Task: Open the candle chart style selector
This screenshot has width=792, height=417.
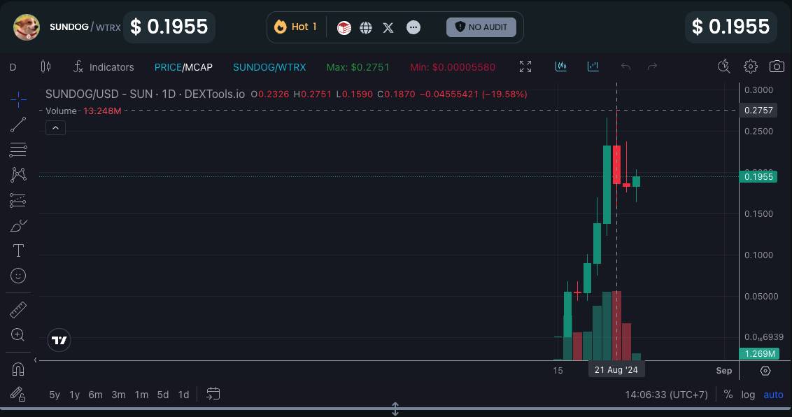Action: (46, 66)
